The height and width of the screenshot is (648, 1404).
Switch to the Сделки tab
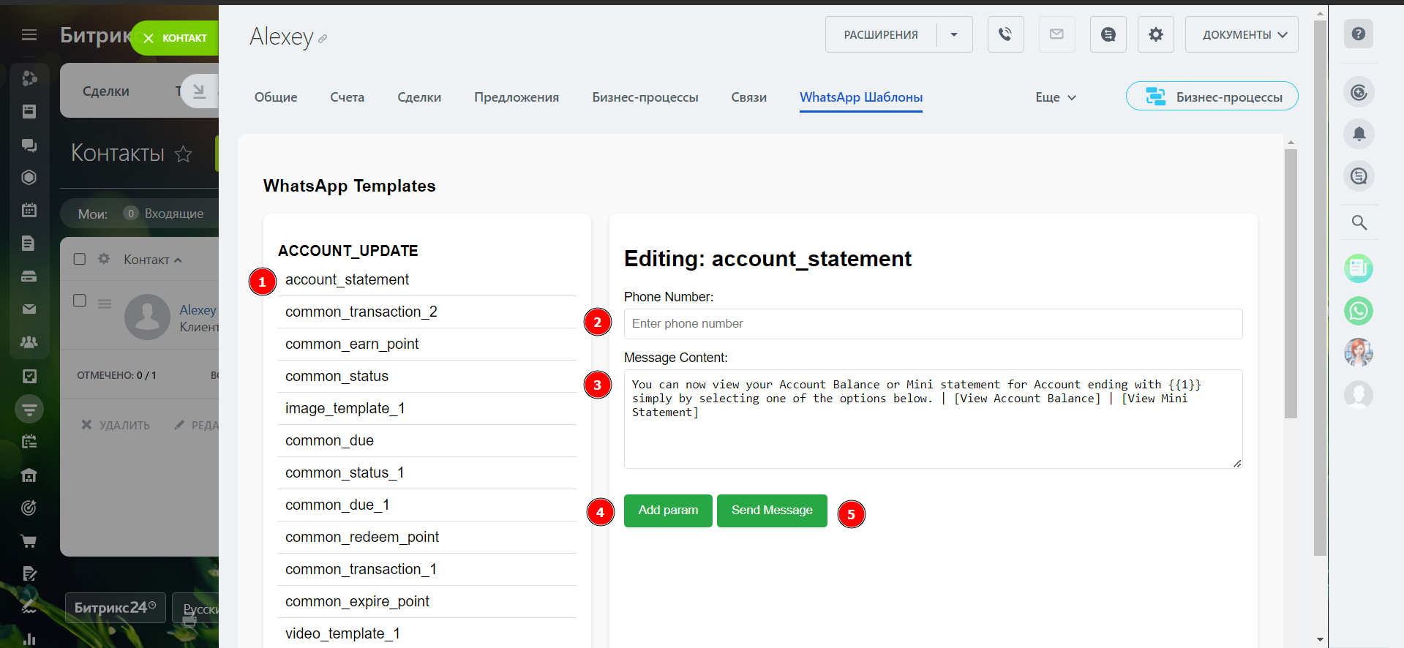pos(418,97)
